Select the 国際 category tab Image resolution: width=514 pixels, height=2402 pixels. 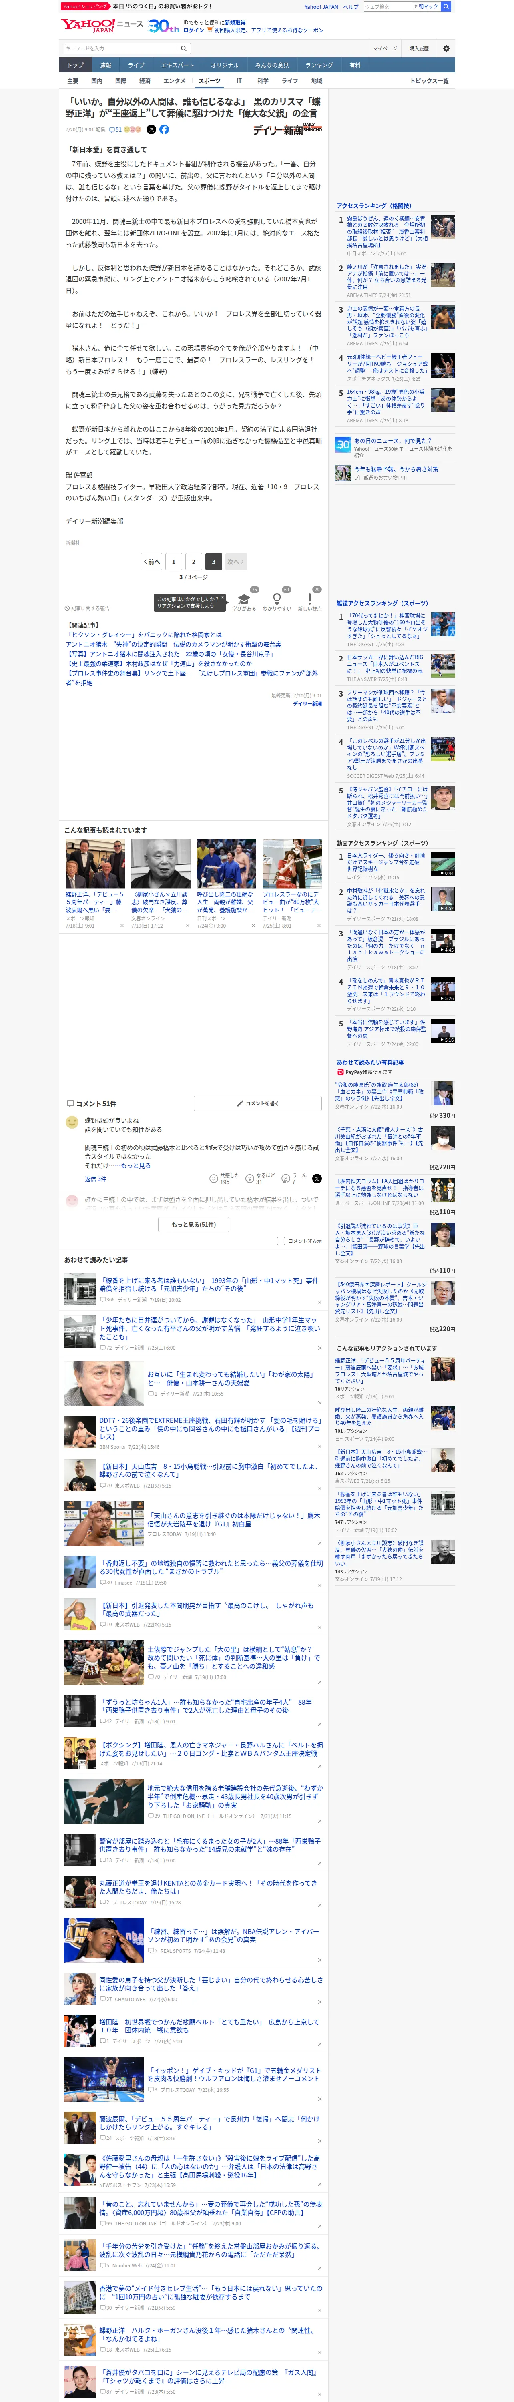click(x=120, y=81)
